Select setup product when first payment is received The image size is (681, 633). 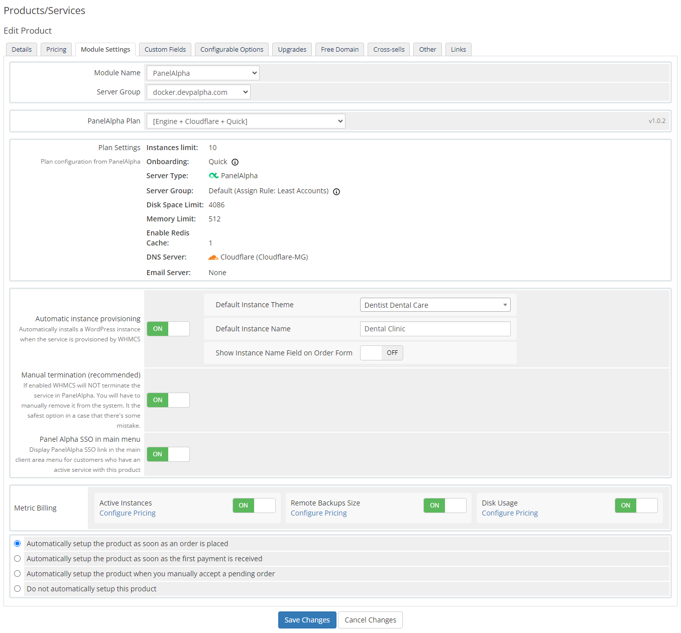[x=17, y=558]
